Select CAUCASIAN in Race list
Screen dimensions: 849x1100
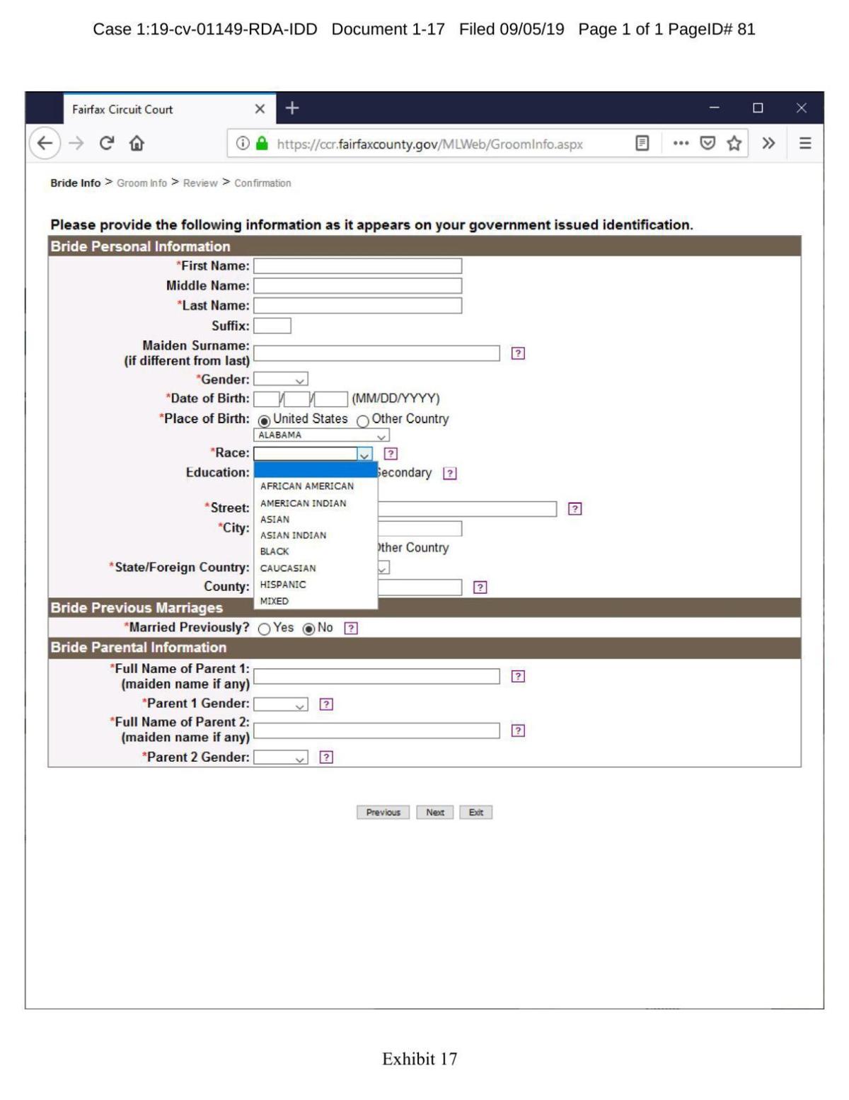(x=316, y=568)
